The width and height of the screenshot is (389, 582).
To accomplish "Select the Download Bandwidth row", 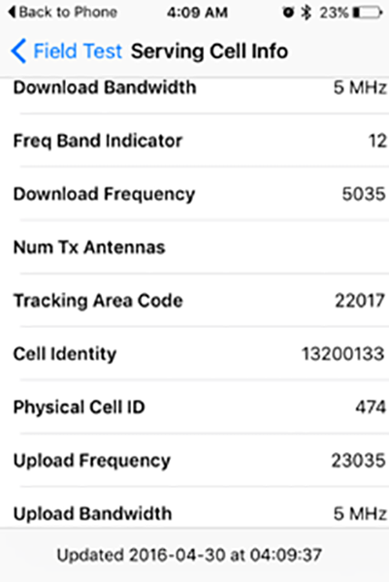I will tap(194, 87).
